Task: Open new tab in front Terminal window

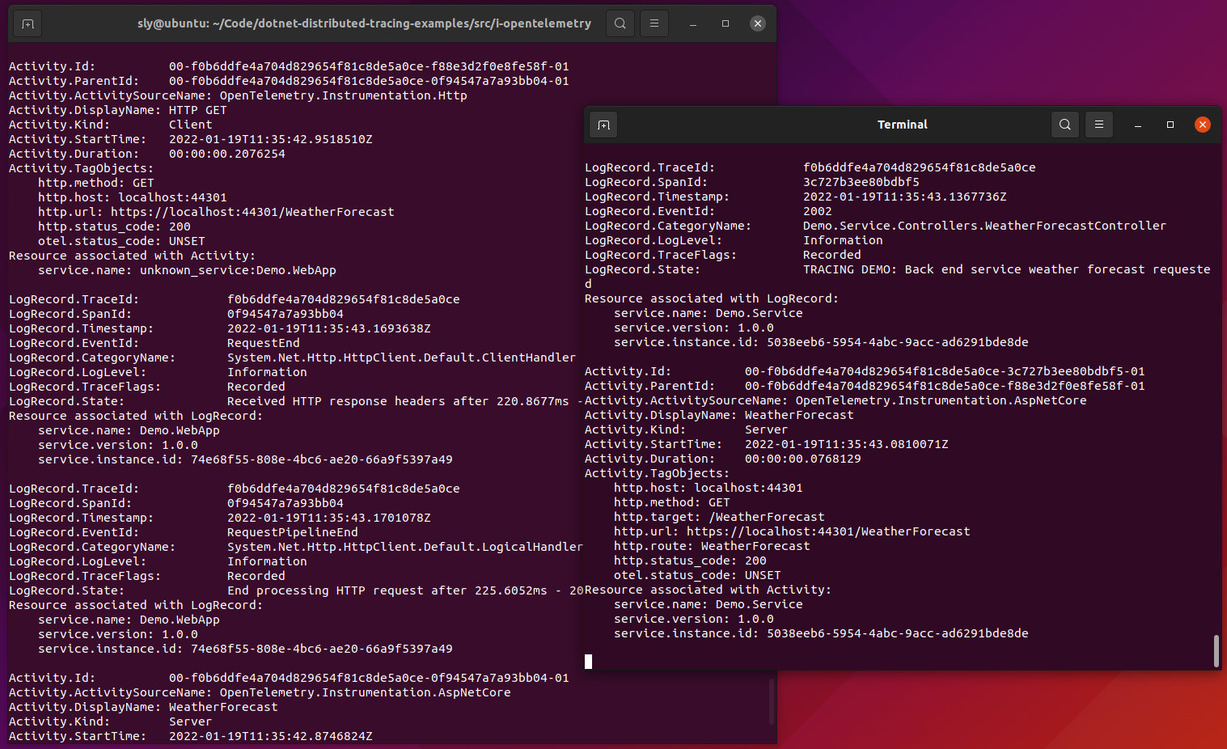Action: pyautogui.click(x=603, y=125)
